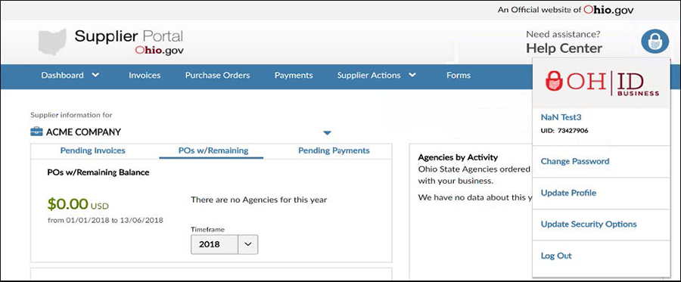This screenshot has width=681, height=282.
Task: Select the POs w/Remaining tab
Action: tap(213, 150)
